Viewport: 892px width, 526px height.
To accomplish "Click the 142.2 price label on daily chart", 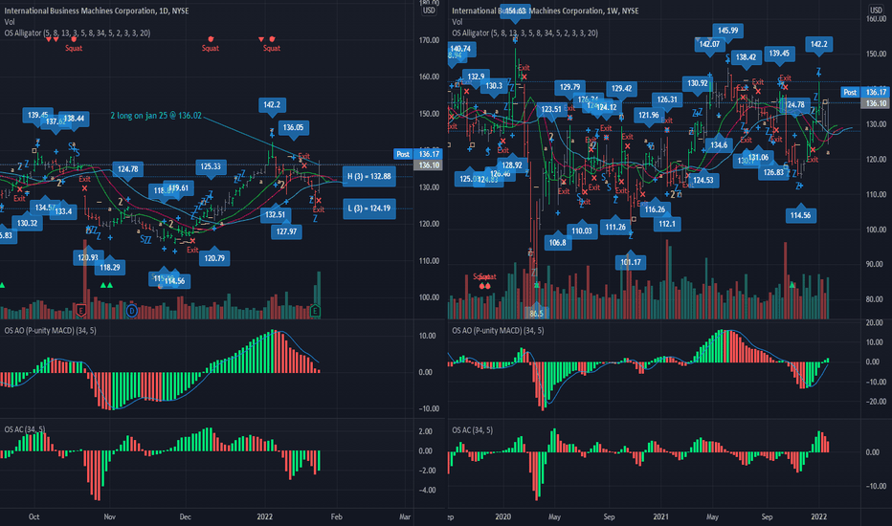I will (272, 104).
